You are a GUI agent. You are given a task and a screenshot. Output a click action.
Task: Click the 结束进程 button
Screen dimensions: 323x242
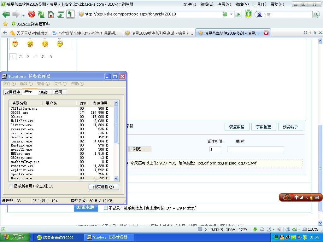[x=104, y=187]
